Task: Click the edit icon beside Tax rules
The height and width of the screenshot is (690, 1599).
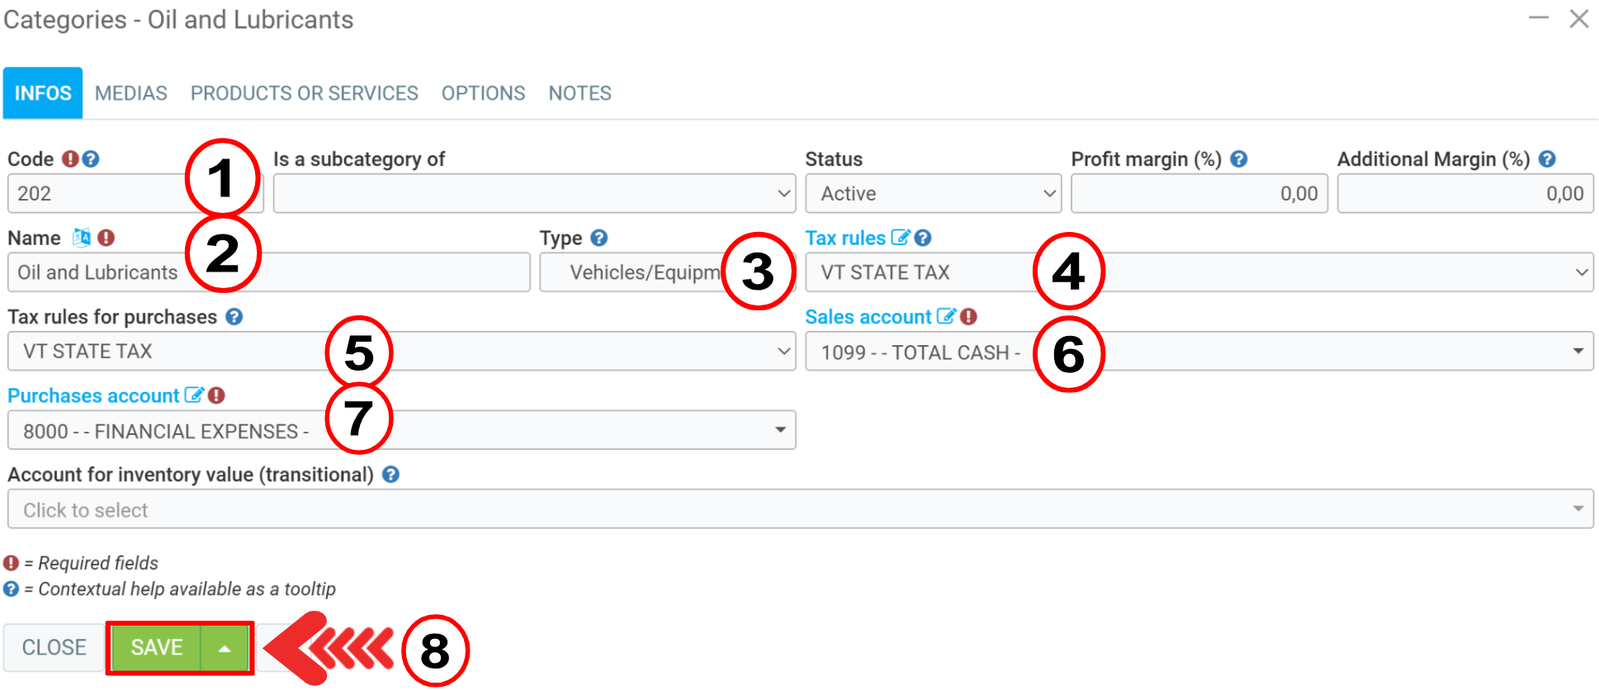Action: tap(900, 238)
